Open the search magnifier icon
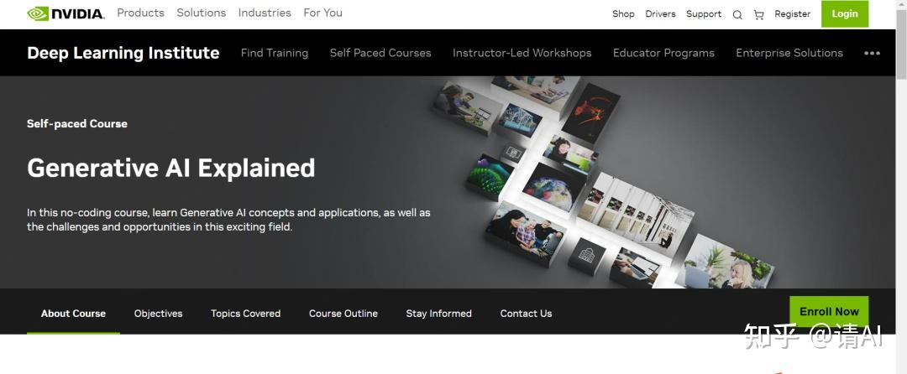 tap(737, 14)
